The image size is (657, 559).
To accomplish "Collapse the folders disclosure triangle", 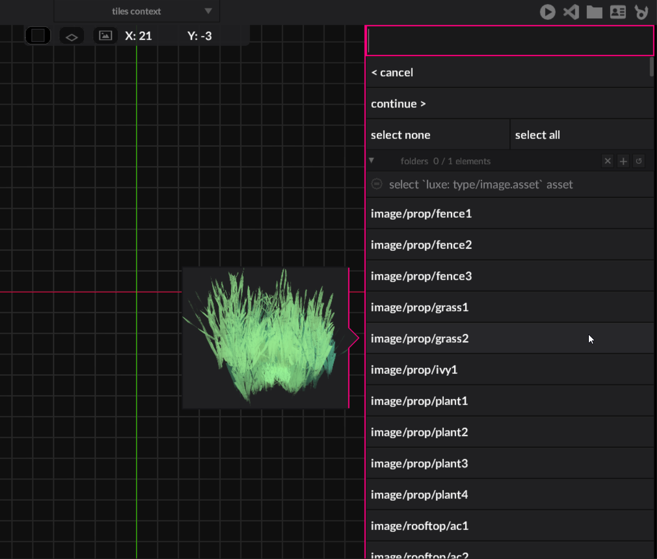I will (x=371, y=161).
